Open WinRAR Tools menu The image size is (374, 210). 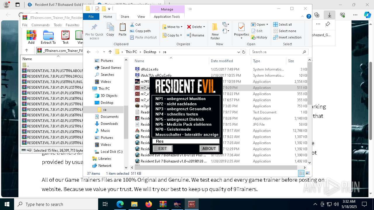[x=58, y=25]
